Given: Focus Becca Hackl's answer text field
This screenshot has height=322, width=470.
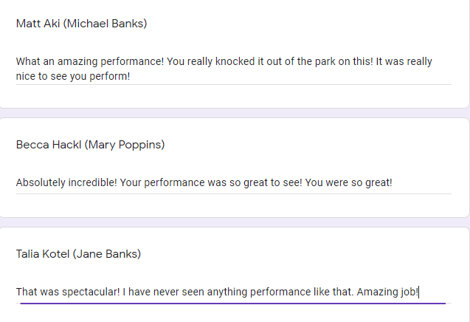Looking at the screenshot, I should pyautogui.click(x=233, y=182).
